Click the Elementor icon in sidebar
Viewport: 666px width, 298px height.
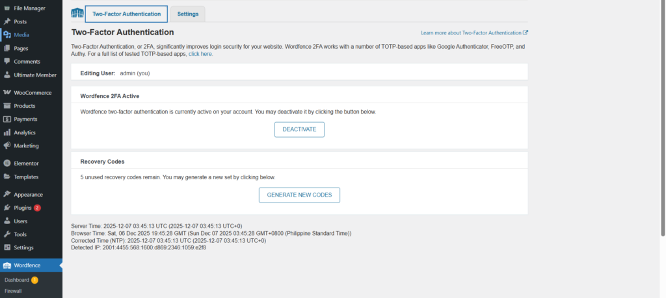click(x=7, y=163)
